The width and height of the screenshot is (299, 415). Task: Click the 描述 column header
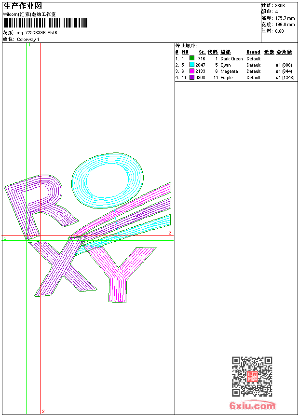226,52
